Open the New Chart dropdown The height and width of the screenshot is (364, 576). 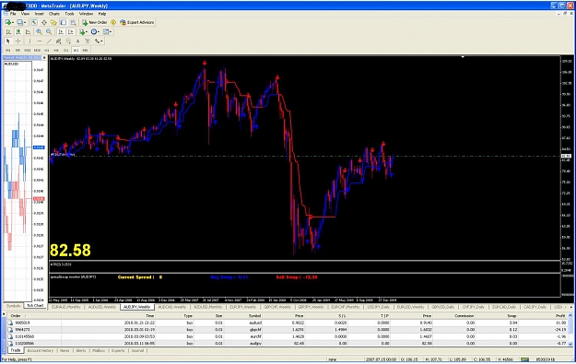click(9, 22)
